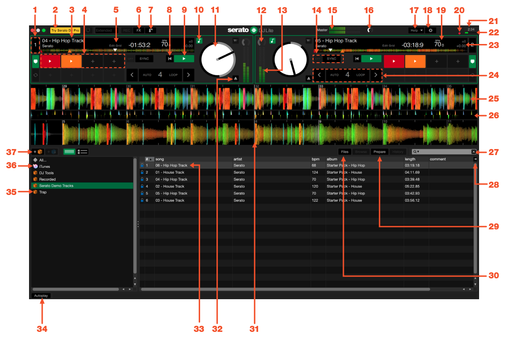Clear the search box with the X button
The height and width of the screenshot is (340, 509).
[x=474, y=152]
